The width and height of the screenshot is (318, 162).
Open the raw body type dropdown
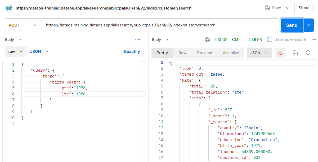(x=16, y=52)
